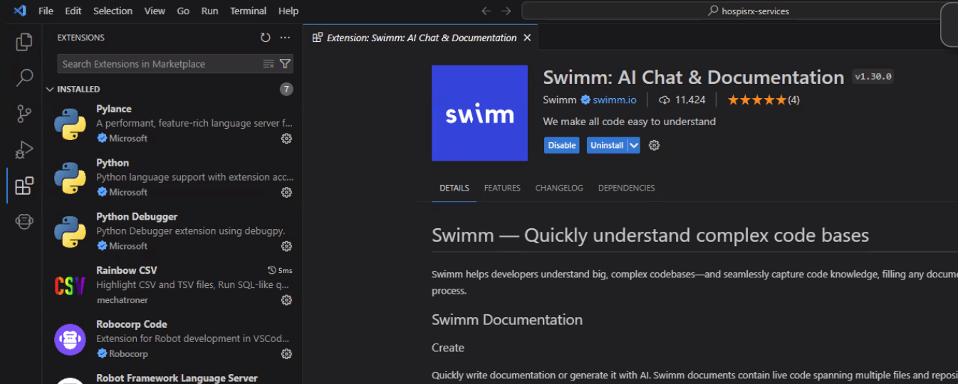Open the Source Control view
The image size is (958, 384).
(x=24, y=114)
